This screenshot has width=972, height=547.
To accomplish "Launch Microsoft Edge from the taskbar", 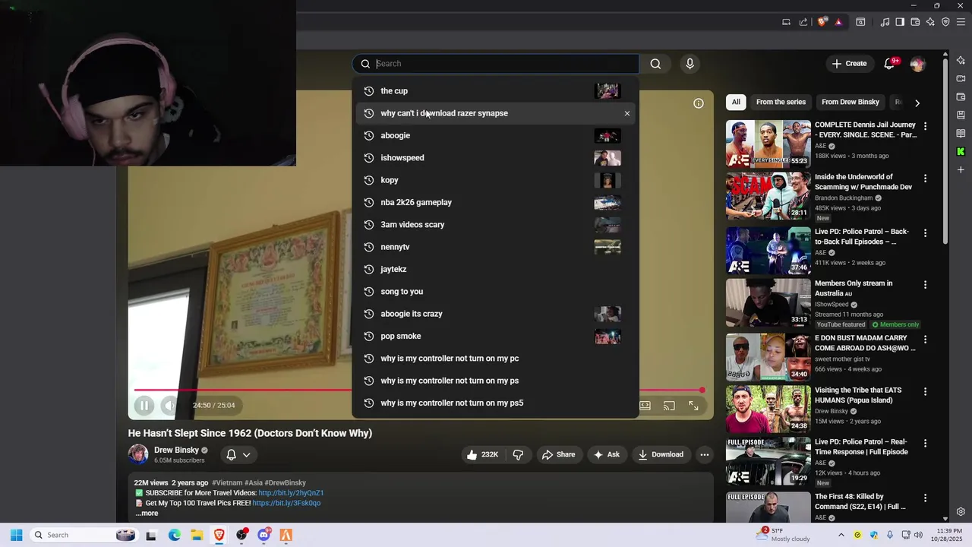I will (x=174, y=535).
